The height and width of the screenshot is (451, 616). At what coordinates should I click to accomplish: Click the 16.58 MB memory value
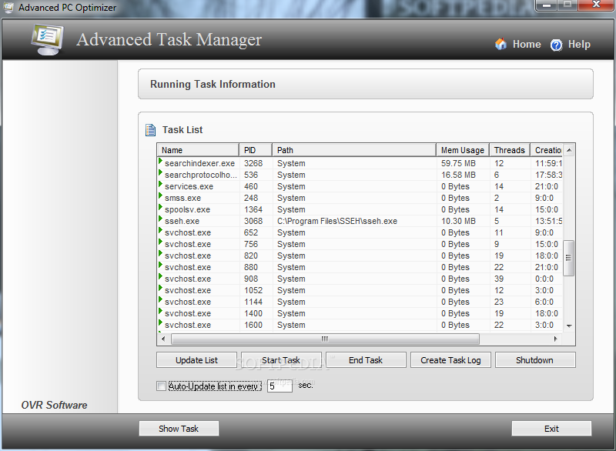tap(458, 175)
